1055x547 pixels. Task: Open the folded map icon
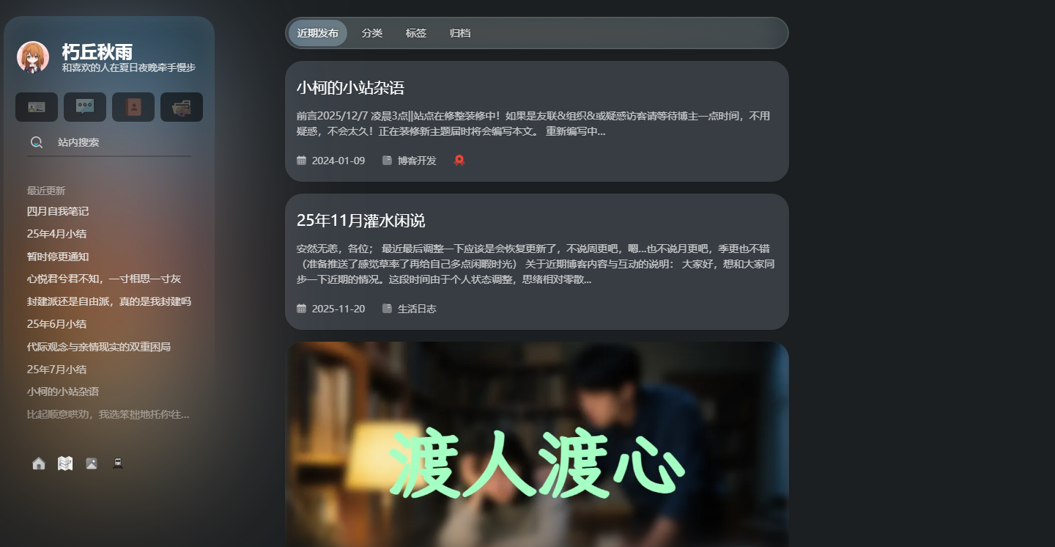[65, 463]
